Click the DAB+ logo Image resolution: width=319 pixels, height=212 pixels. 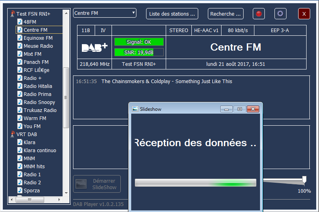click(x=95, y=47)
